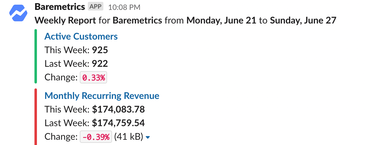Click the $174,083.78 this week value
The height and width of the screenshot is (145, 365).
point(119,109)
